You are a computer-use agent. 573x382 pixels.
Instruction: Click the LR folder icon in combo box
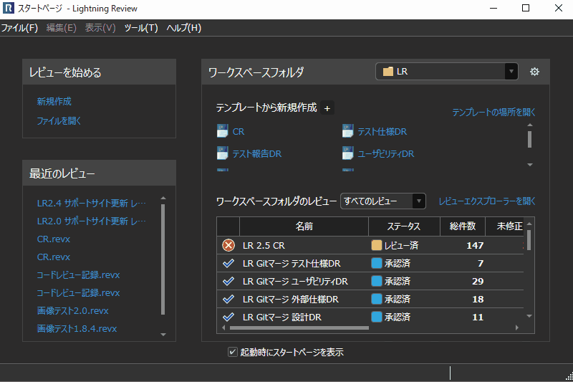point(387,72)
